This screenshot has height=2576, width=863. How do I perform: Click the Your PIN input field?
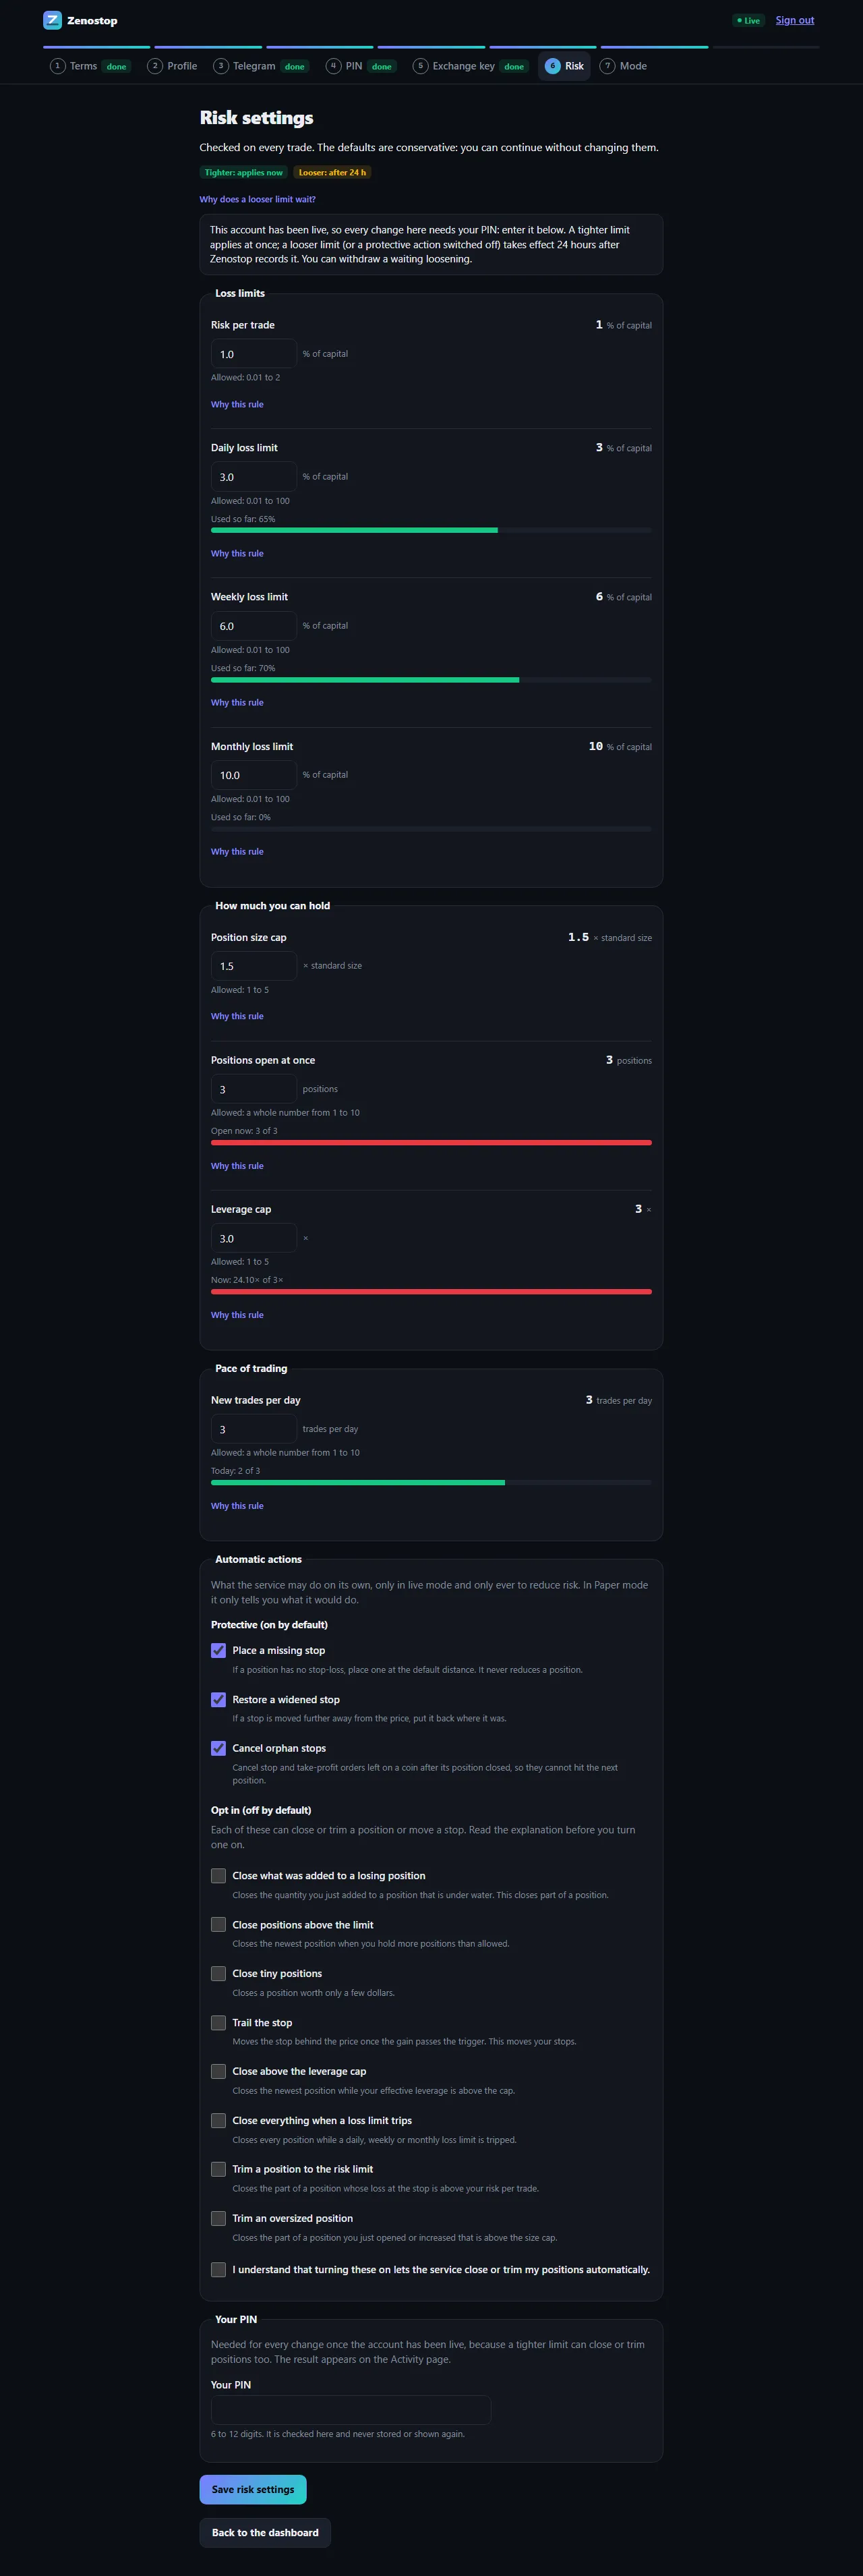(351, 2409)
